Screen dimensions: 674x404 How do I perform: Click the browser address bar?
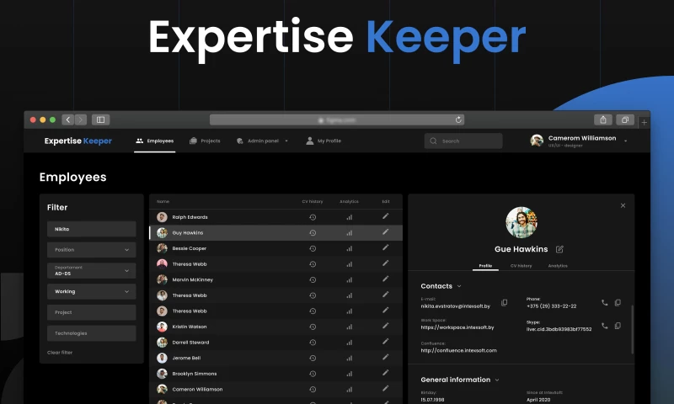tap(336, 120)
